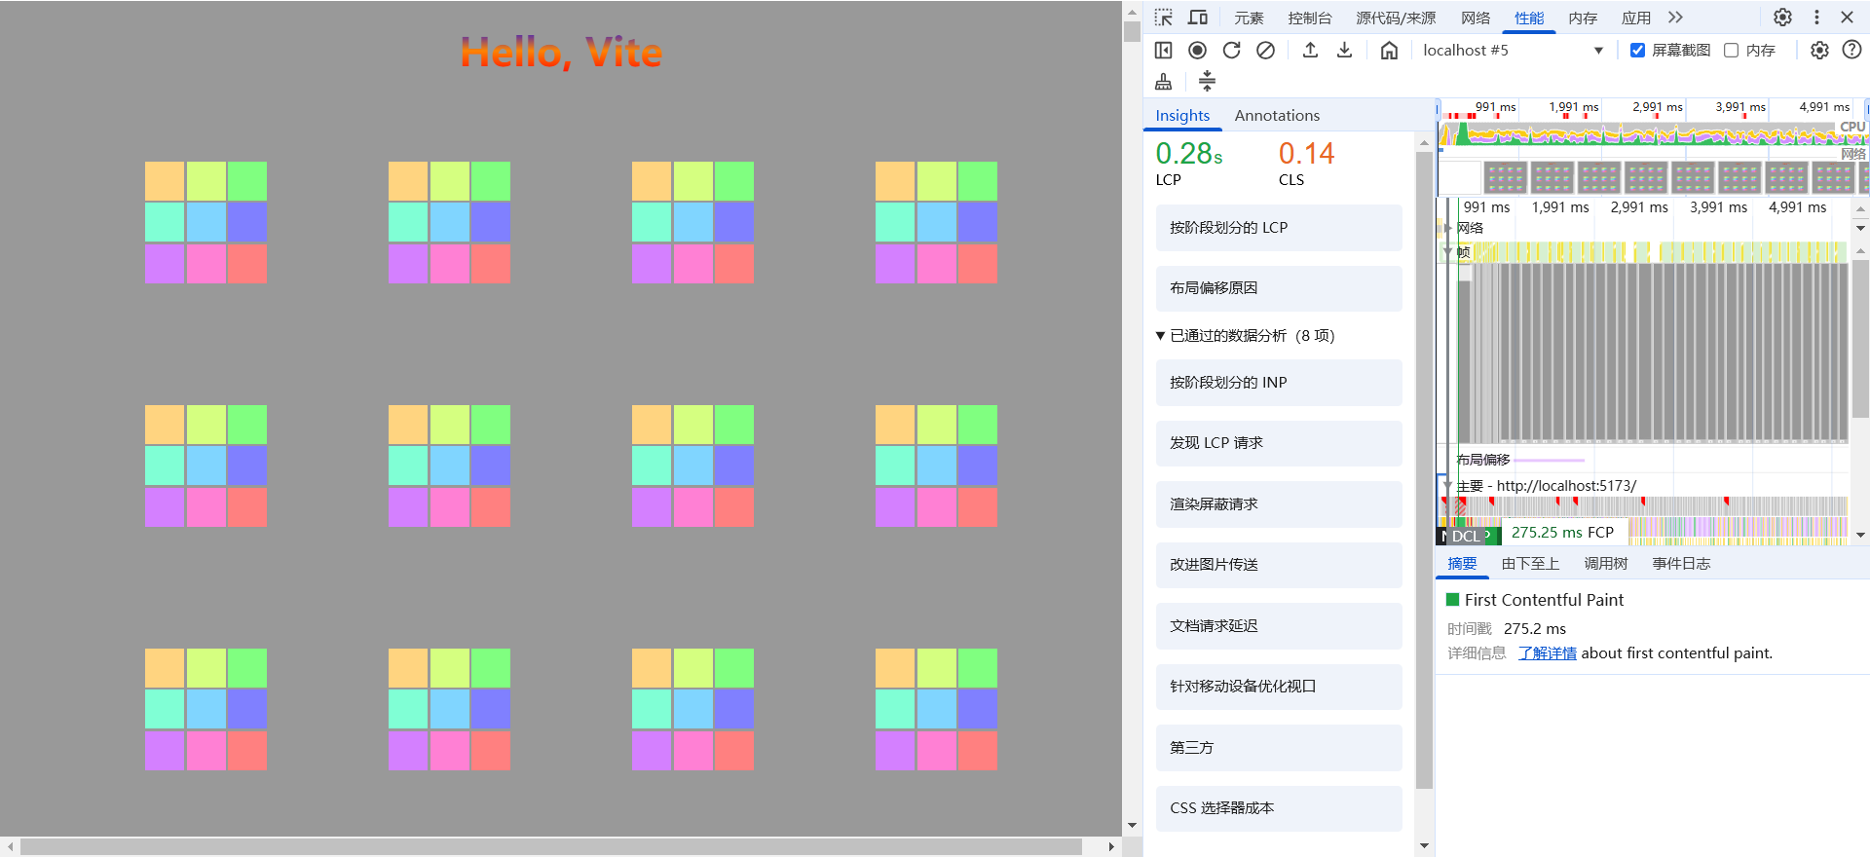
Task: Download the current performance profile
Action: point(1344,50)
